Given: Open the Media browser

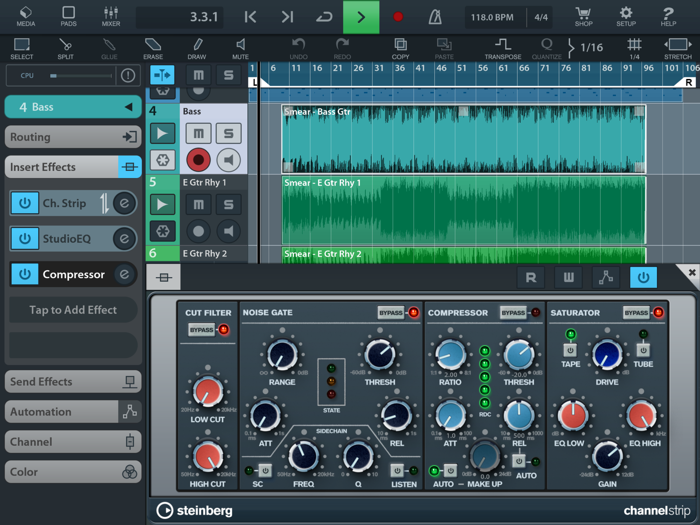Looking at the screenshot, I should click(x=25, y=17).
